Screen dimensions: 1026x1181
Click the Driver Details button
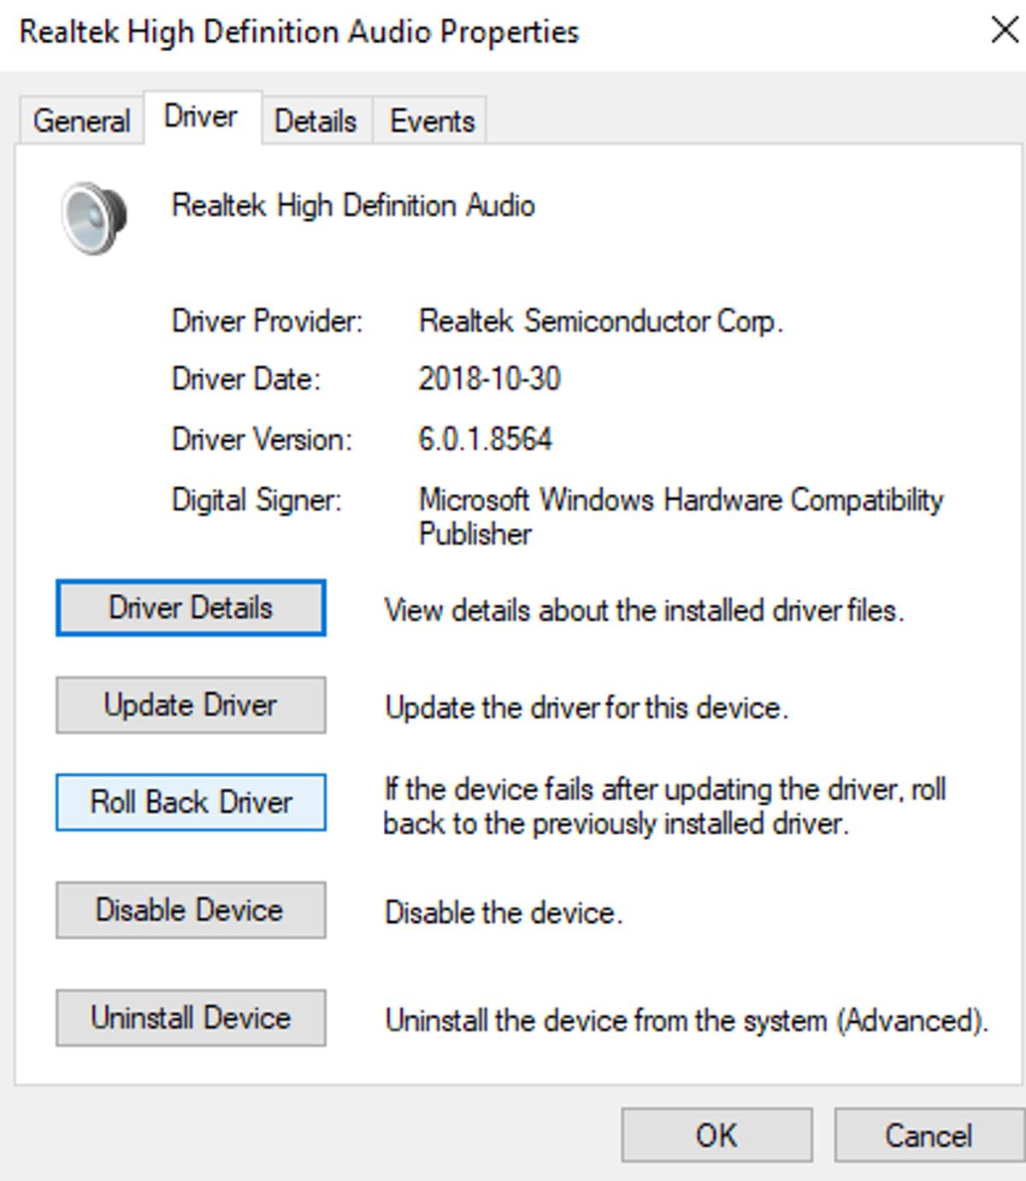pos(190,608)
